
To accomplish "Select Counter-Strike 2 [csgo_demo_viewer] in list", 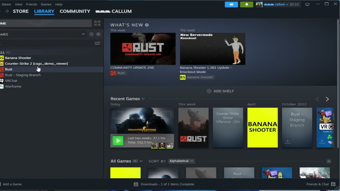I will point(36,63).
